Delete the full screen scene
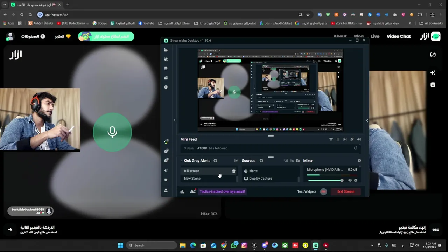The height and width of the screenshot is (252, 448). click(234, 171)
